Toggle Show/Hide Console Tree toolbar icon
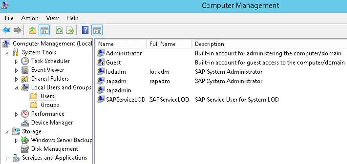Screen dimensions: 347x164 coord(44,30)
